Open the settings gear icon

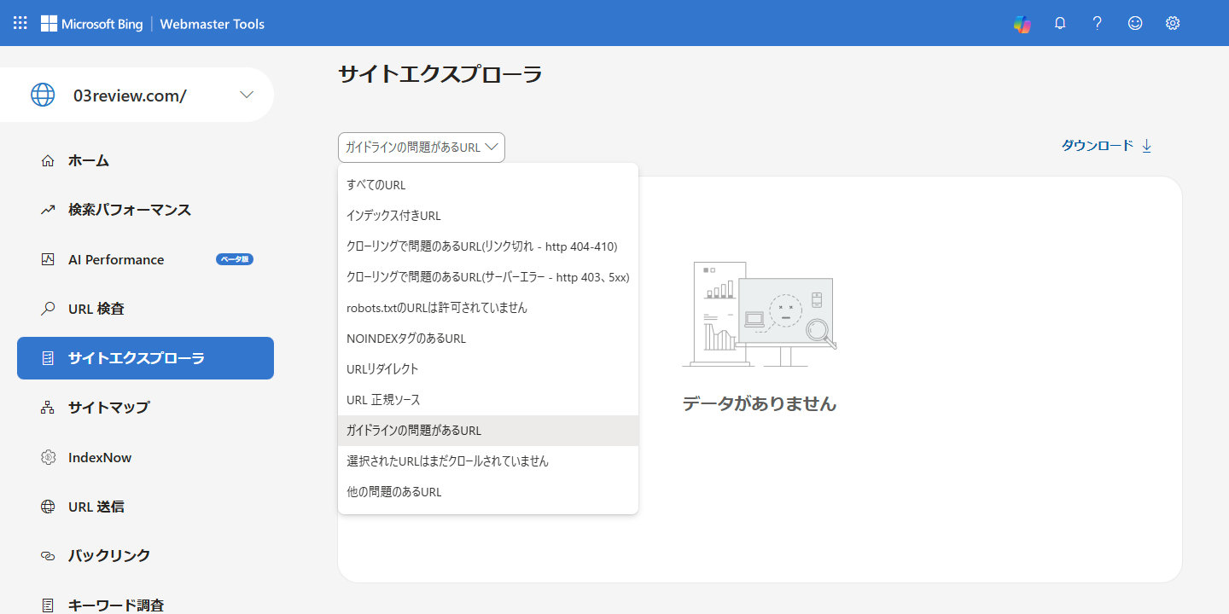[x=1173, y=24]
